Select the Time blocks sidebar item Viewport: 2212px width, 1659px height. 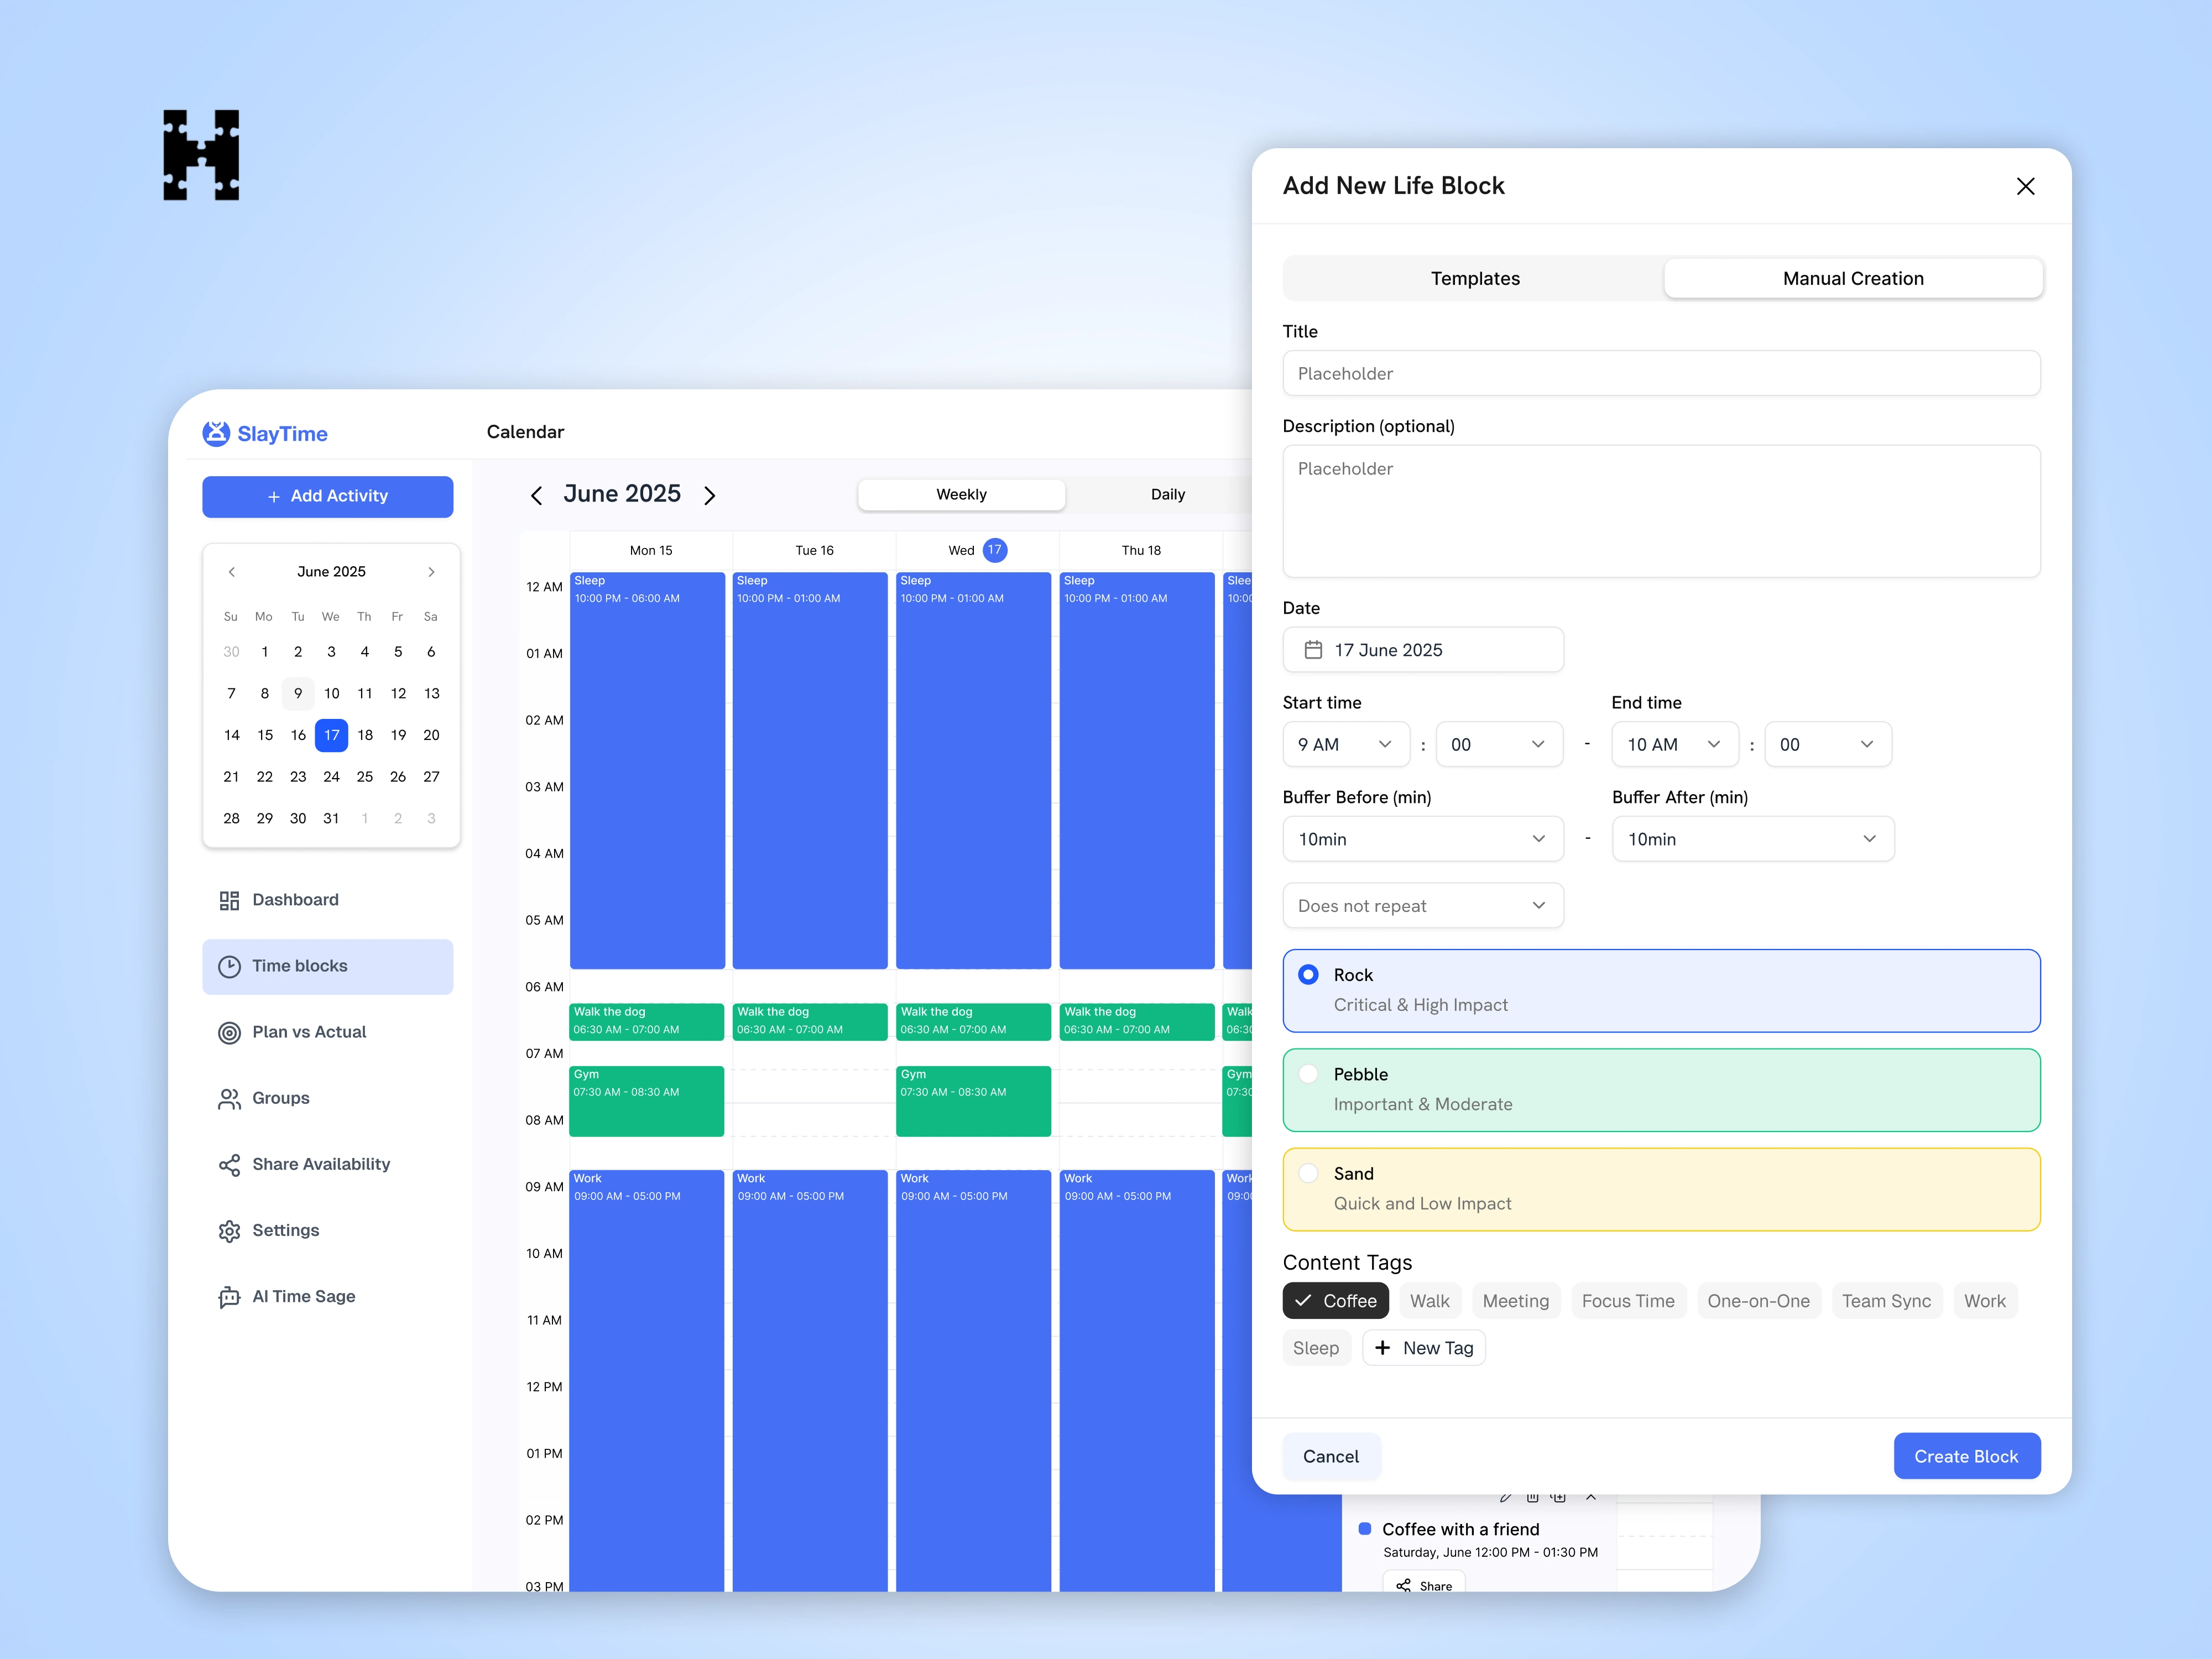tap(298, 966)
